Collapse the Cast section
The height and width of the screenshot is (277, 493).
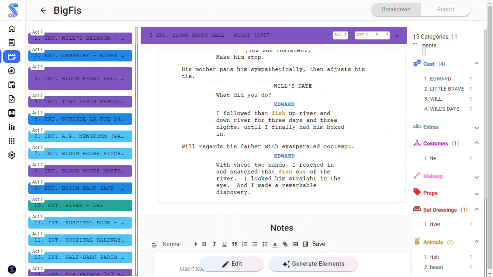(x=477, y=63)
